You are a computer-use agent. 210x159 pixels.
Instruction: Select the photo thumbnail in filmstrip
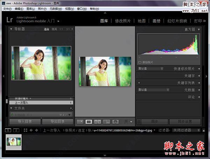coord(14,142)
